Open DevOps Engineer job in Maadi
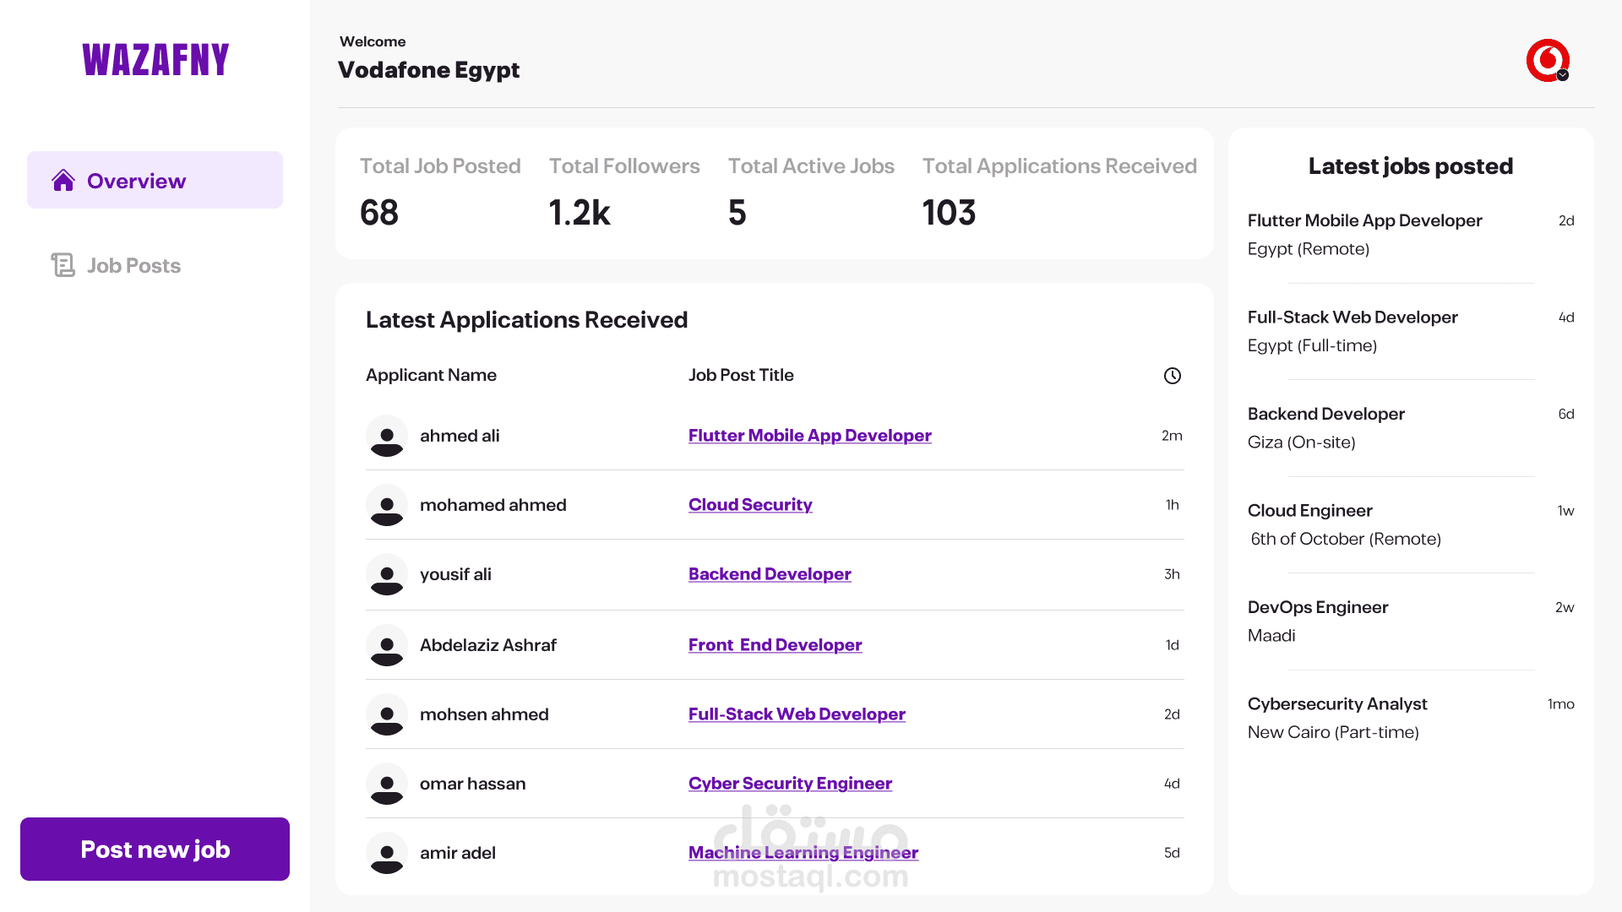 pyautogui.click(x=1317, y=607)
